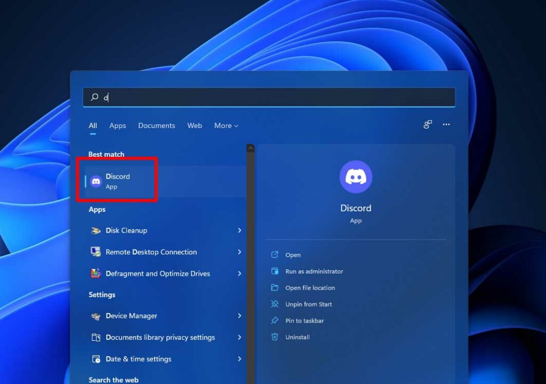Viewport: 546px width, 384px height.
Task: Click the search magnifier icon in search box
Action: (94, 97)
